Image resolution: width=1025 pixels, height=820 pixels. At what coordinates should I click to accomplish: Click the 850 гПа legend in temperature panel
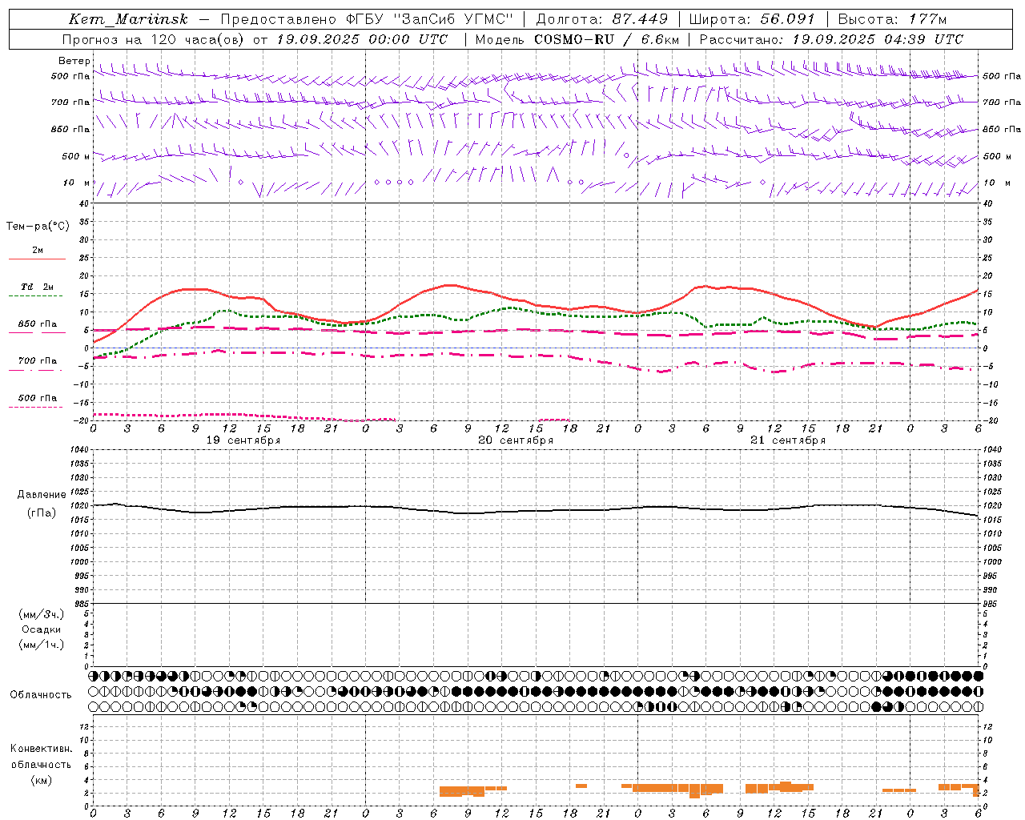coord(37,328)
